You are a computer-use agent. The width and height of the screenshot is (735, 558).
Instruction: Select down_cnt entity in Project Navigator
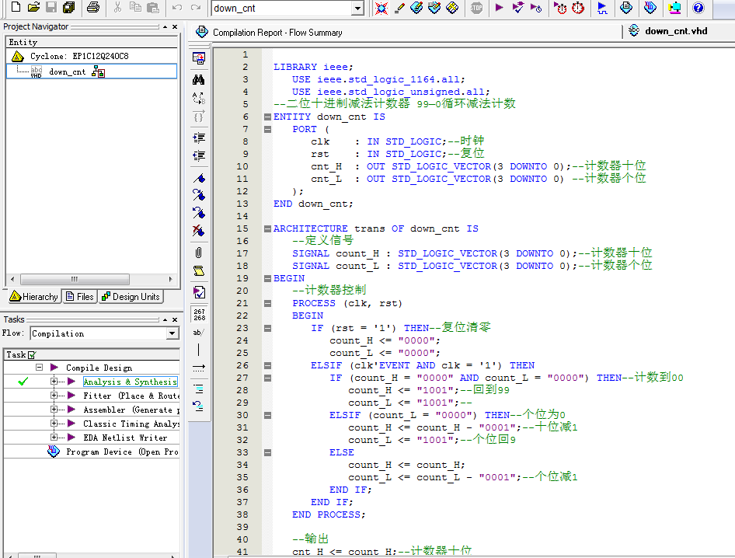point(68,71)
